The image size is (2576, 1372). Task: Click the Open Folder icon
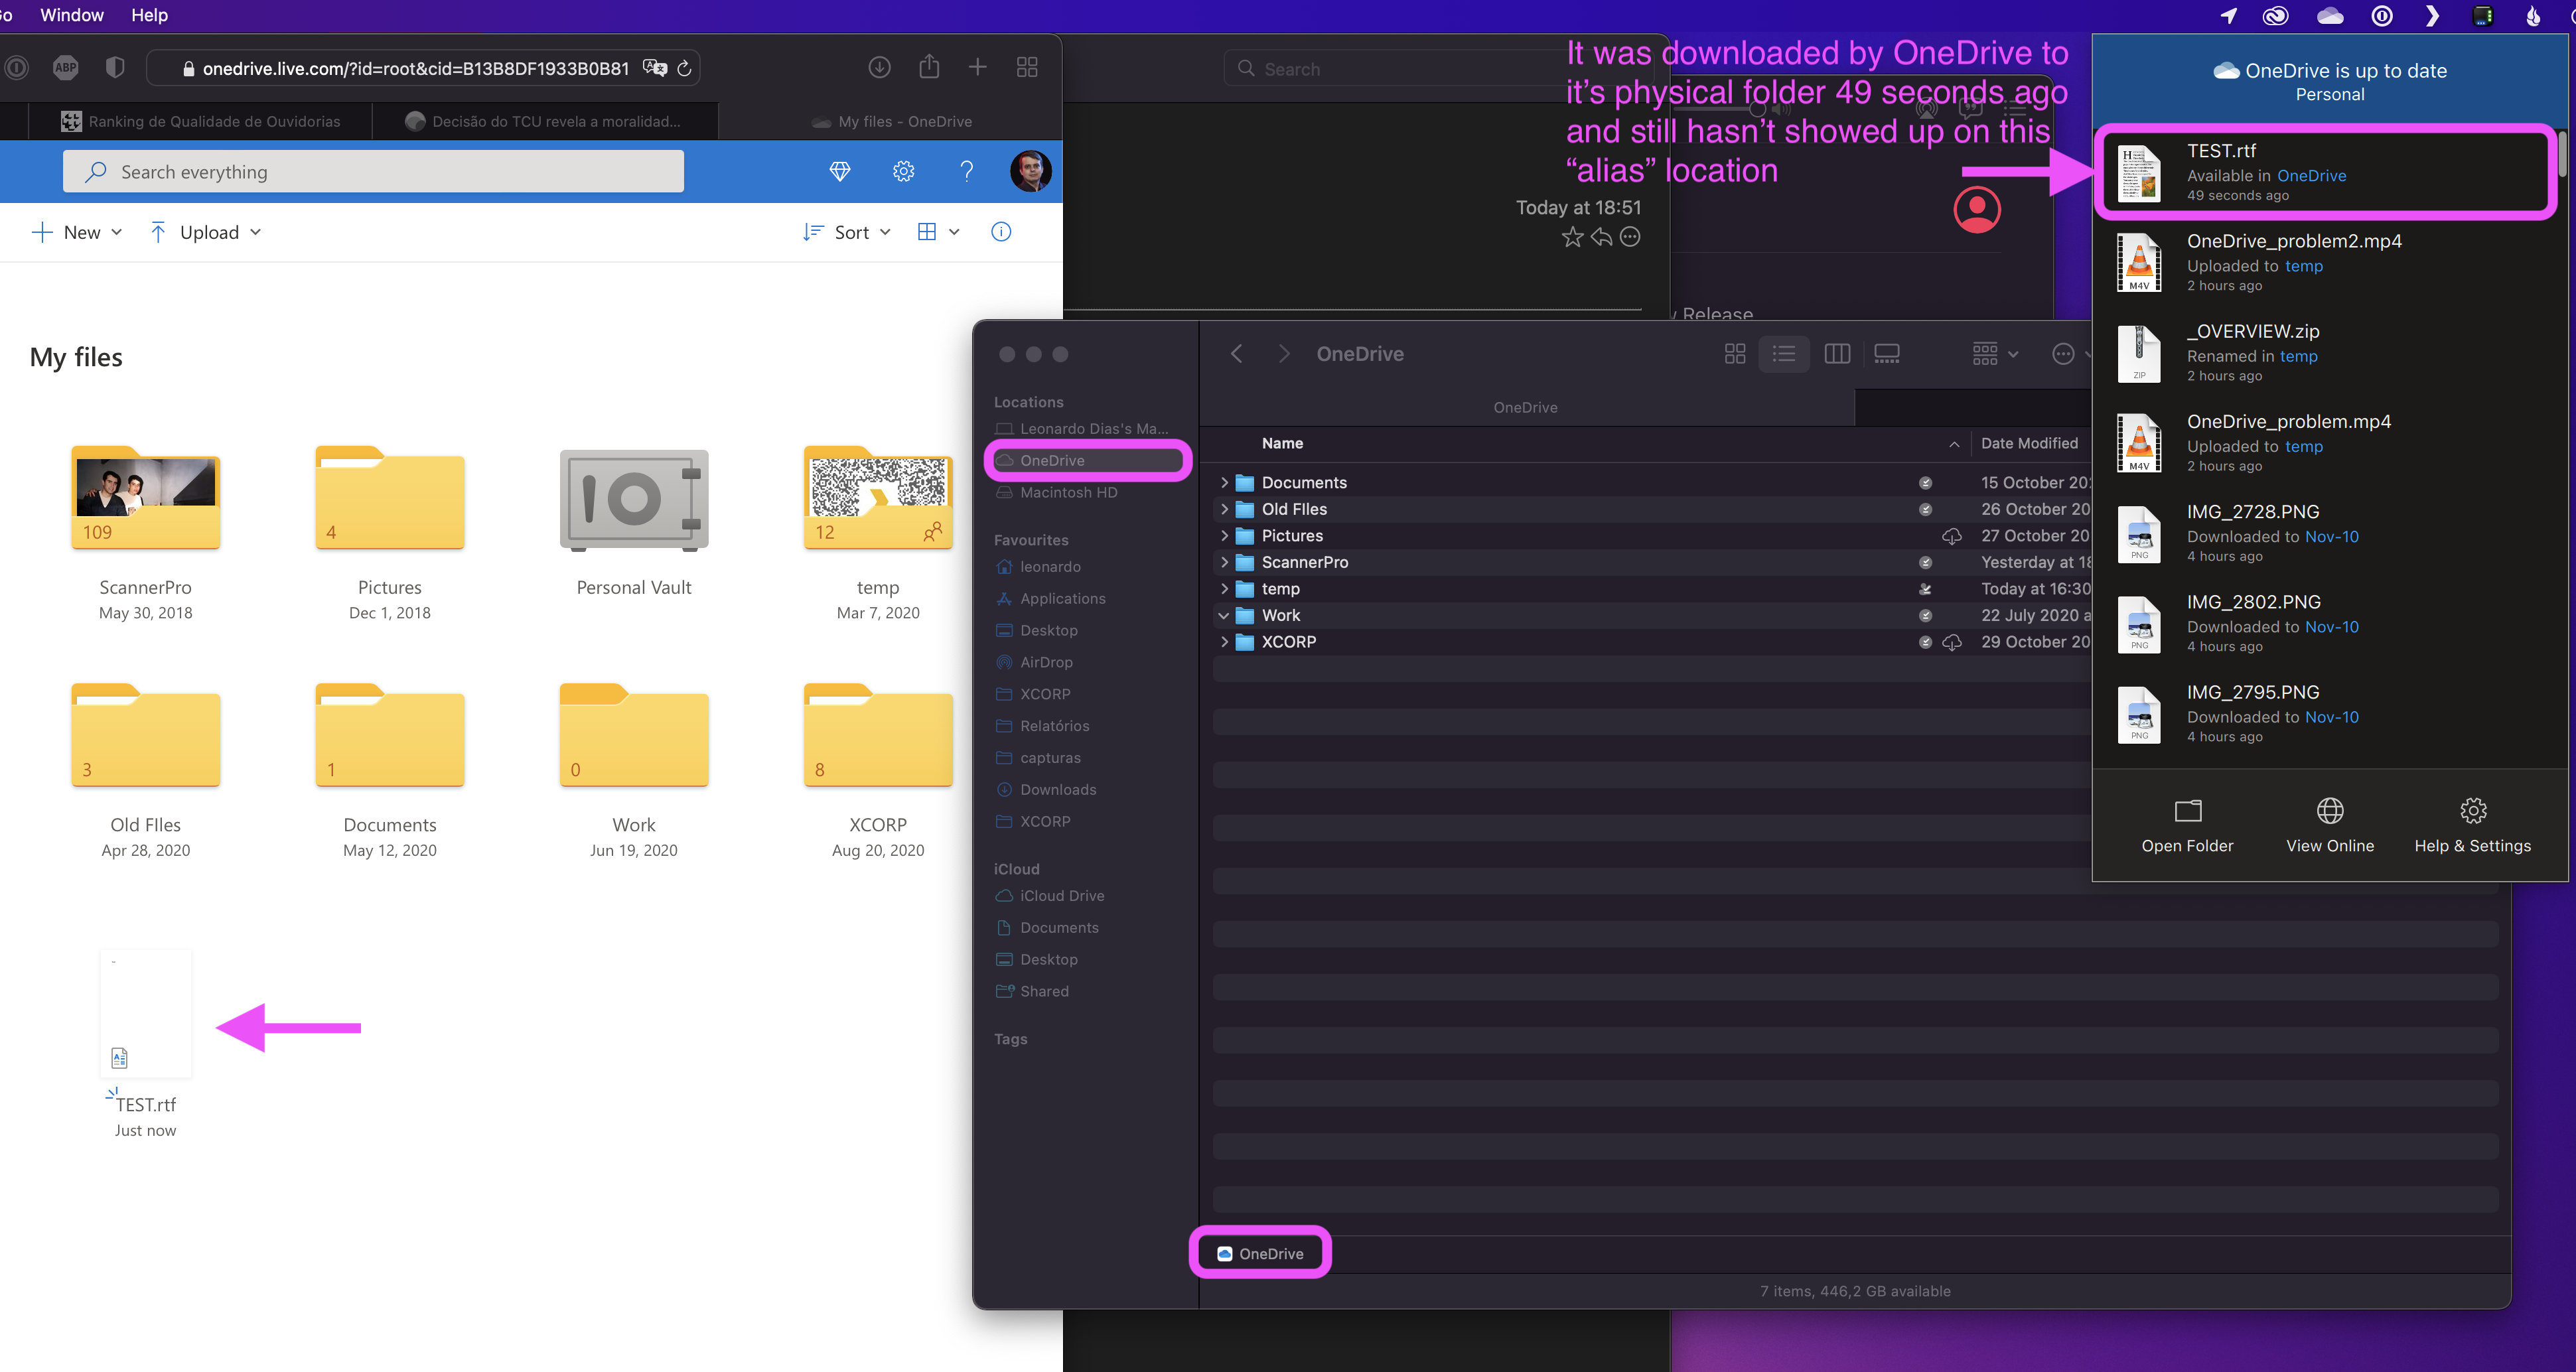[2187, 810]
